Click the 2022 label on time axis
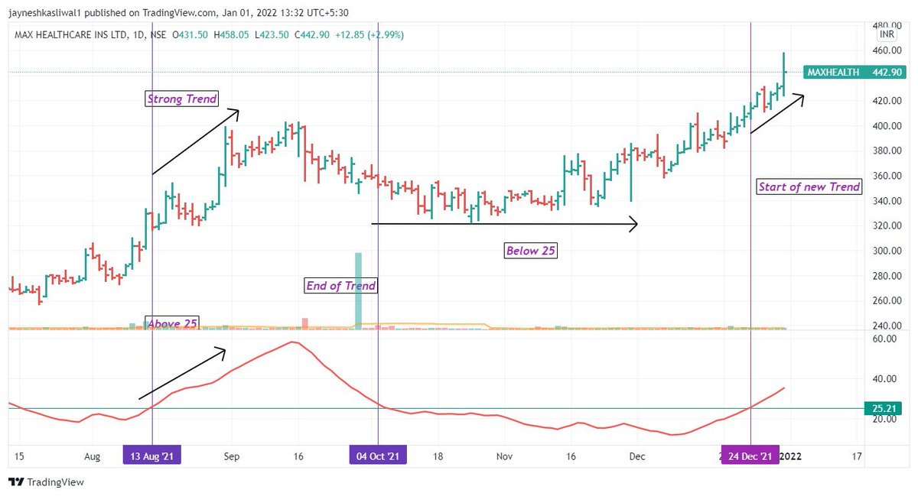Screen dimensions: 918x496 coord(791,456)
